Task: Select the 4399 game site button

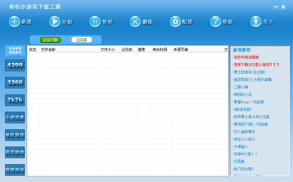Action: (x=15, y=65)
